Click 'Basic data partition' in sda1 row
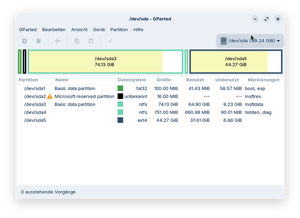 75,89
